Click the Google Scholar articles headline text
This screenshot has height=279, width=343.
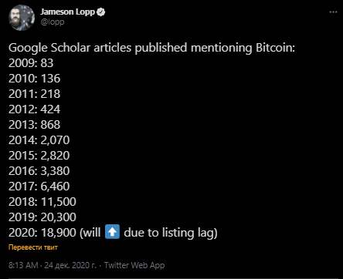[x=151, y=48]
